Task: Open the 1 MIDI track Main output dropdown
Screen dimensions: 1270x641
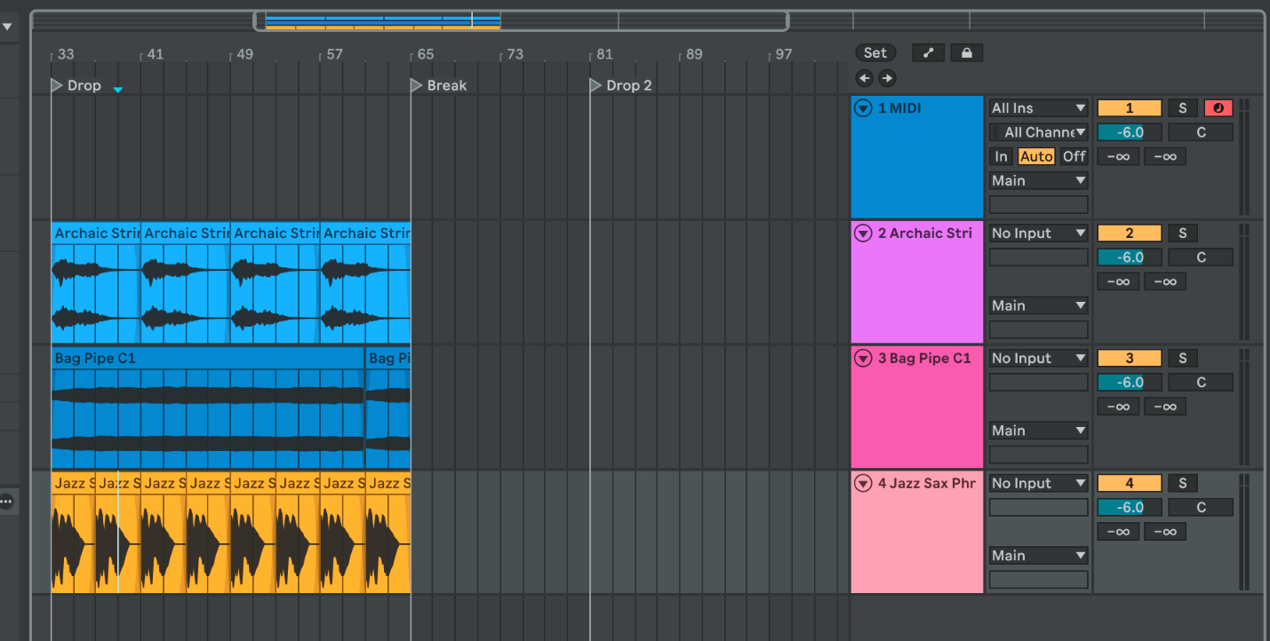Action: coord(1039,180)
